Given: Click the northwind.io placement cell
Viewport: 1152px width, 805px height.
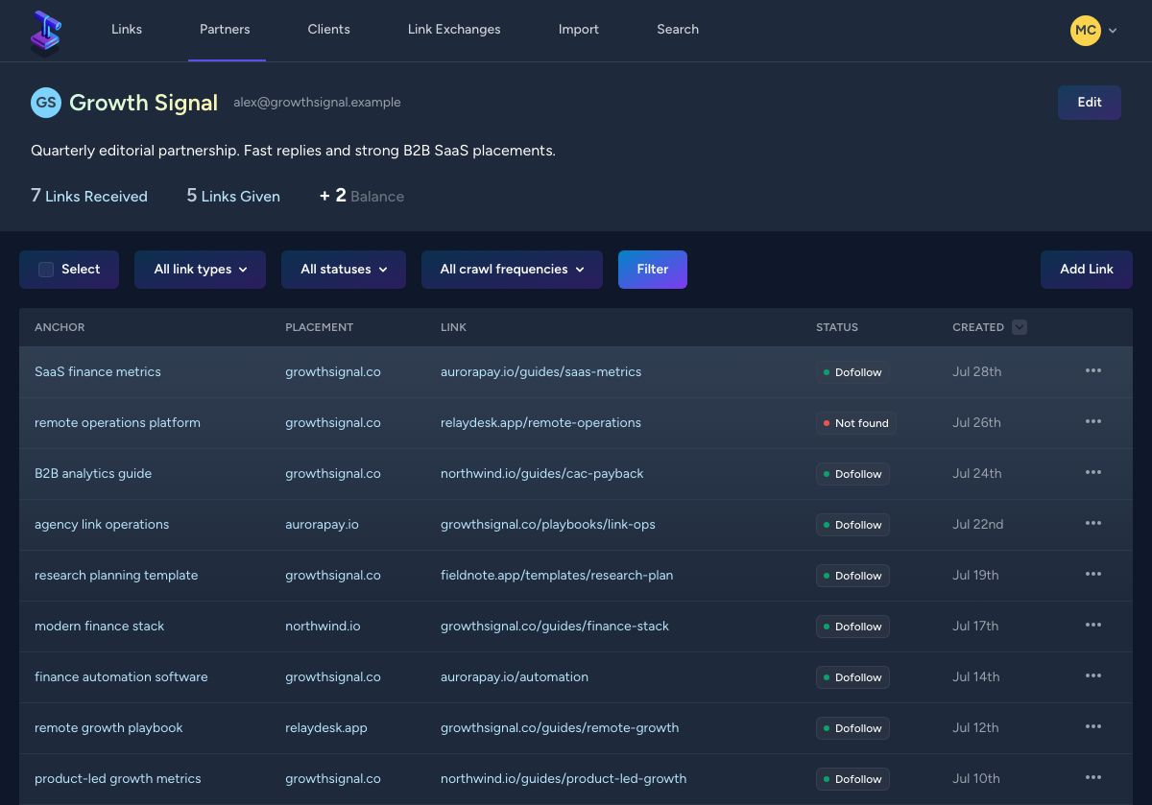Looking at the screenshot, I should click(323, 626).
